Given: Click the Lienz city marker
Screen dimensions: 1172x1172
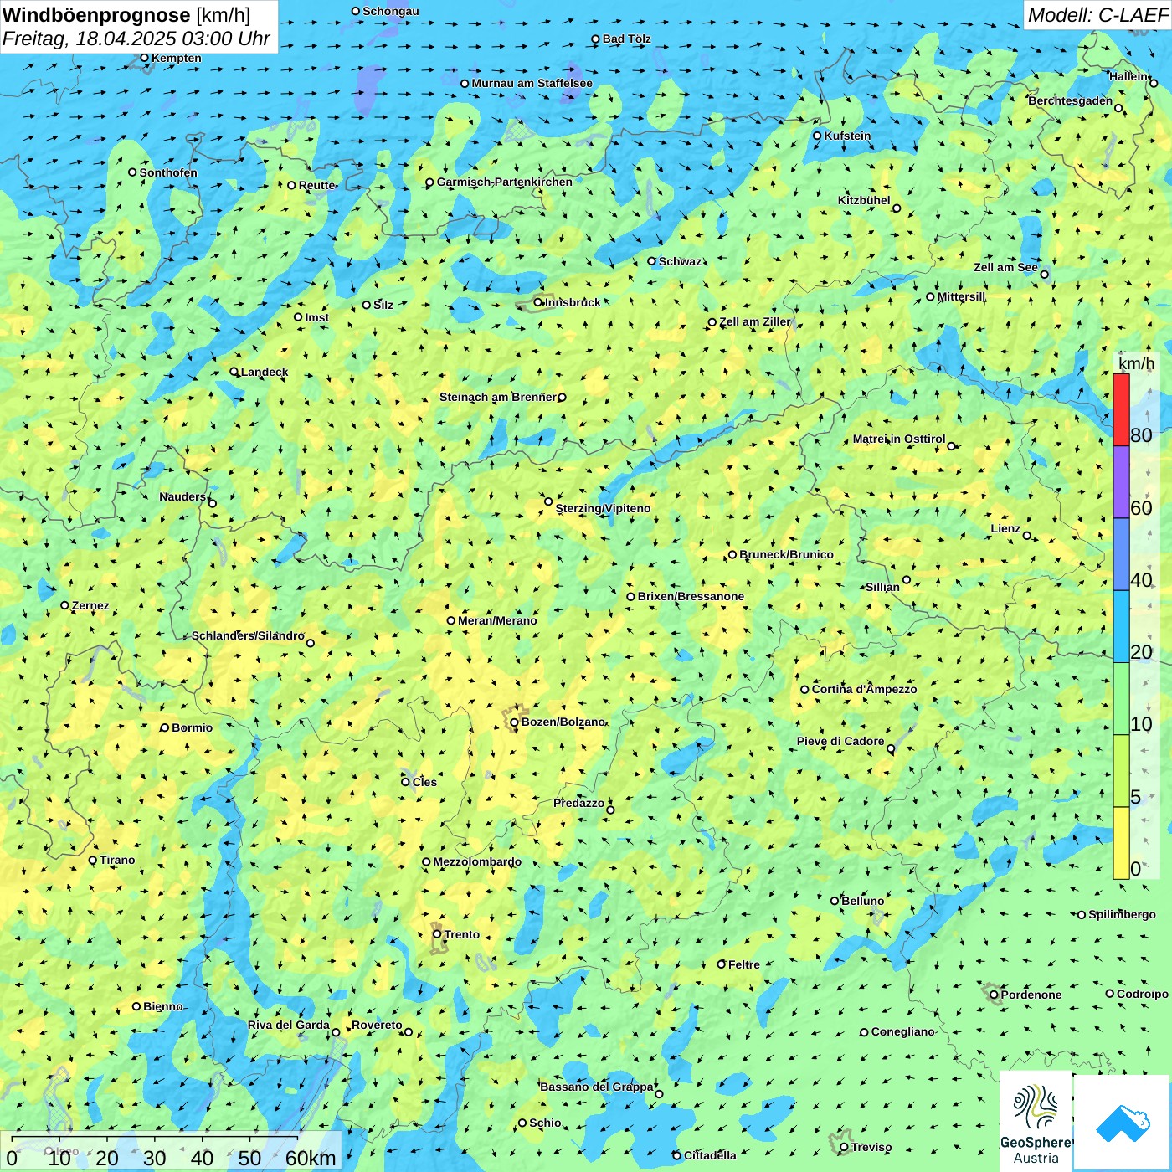Looking at the screenshot, I should pos(1027,536).
